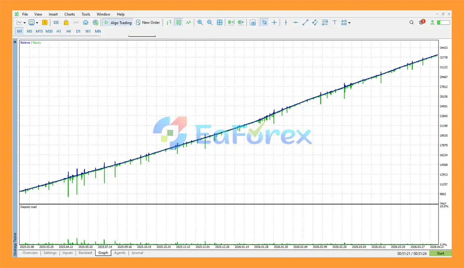Expand the chart templates dropdown arrow
Image resolution: width=464 pixels, height=268 pixels.
coord(37,23)
